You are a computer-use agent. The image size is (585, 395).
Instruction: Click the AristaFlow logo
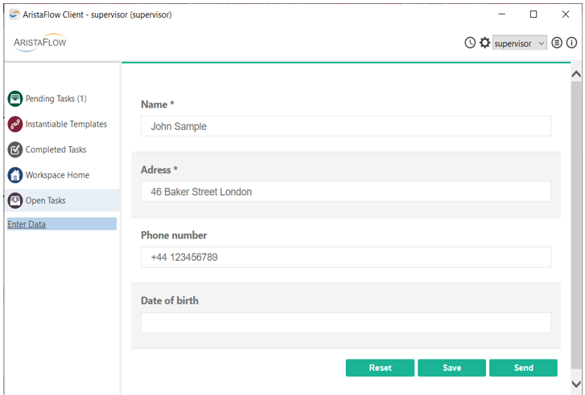[x=40, y=42]
